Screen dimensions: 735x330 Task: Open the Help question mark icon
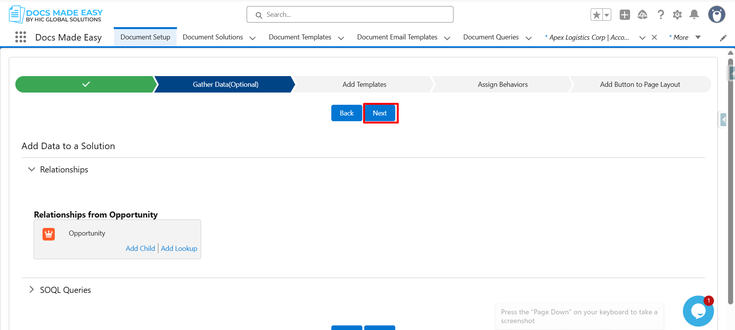pyautogui.click(x=661, y=15)
